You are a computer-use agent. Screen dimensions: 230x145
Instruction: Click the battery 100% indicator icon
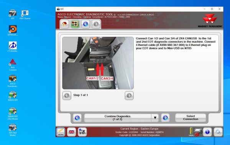click(x=191, y=132)
